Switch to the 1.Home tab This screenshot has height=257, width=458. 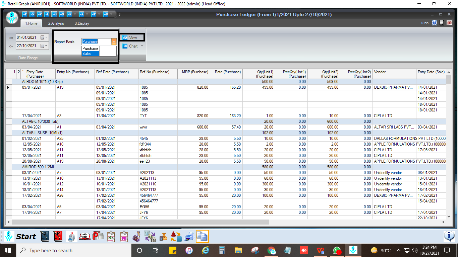click(x=31, y=23)
